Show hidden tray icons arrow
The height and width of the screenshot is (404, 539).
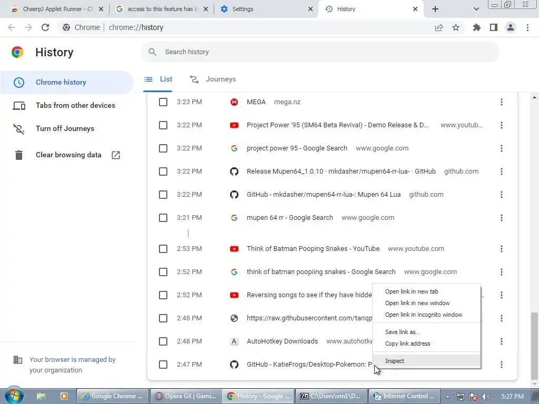(447, 397)
